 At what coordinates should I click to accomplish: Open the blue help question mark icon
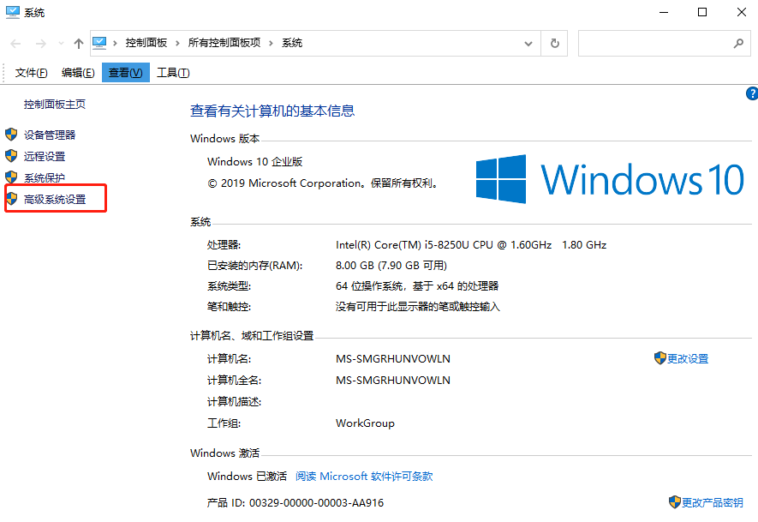752,93
